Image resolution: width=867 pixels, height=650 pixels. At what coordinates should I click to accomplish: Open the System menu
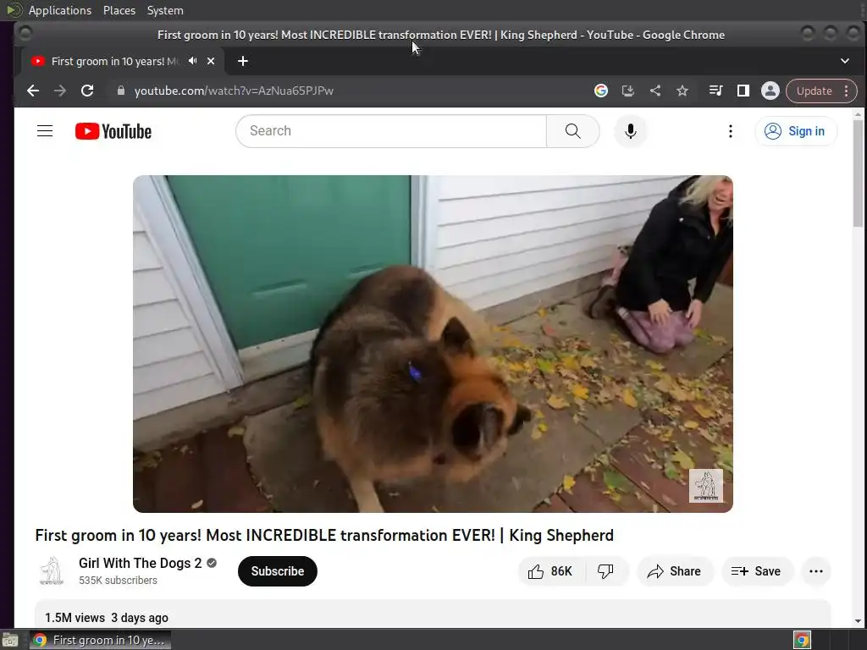[x=165, y=10]
